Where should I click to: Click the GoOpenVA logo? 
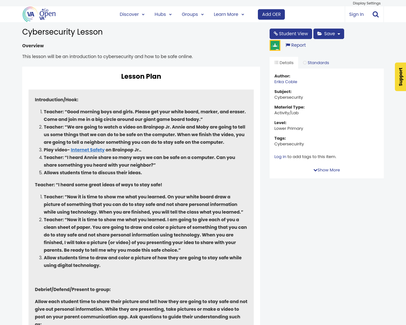pyautogui.click(x=39, y=14)
